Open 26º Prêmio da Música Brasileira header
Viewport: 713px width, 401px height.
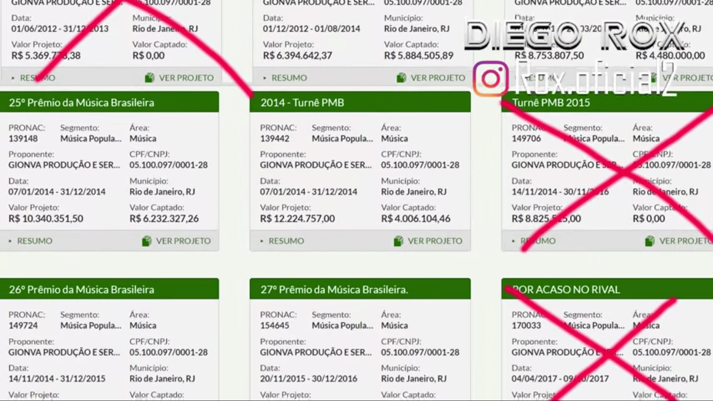[82, 290]
